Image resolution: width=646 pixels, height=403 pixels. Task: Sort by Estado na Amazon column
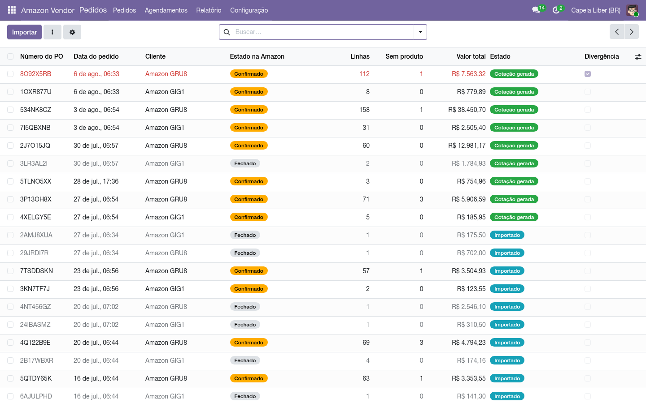point(257,56)
